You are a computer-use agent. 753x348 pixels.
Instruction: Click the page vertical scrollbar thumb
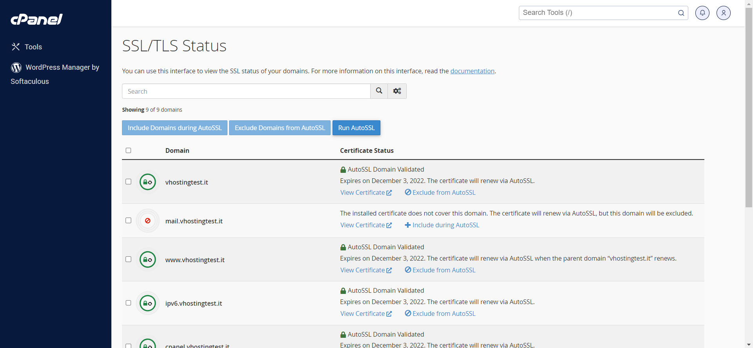(749, 108)
